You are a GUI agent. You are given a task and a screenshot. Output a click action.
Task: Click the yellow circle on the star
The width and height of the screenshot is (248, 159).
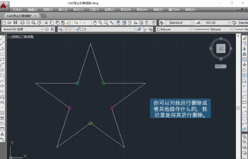pyautogui.click(x=91, y=123)
